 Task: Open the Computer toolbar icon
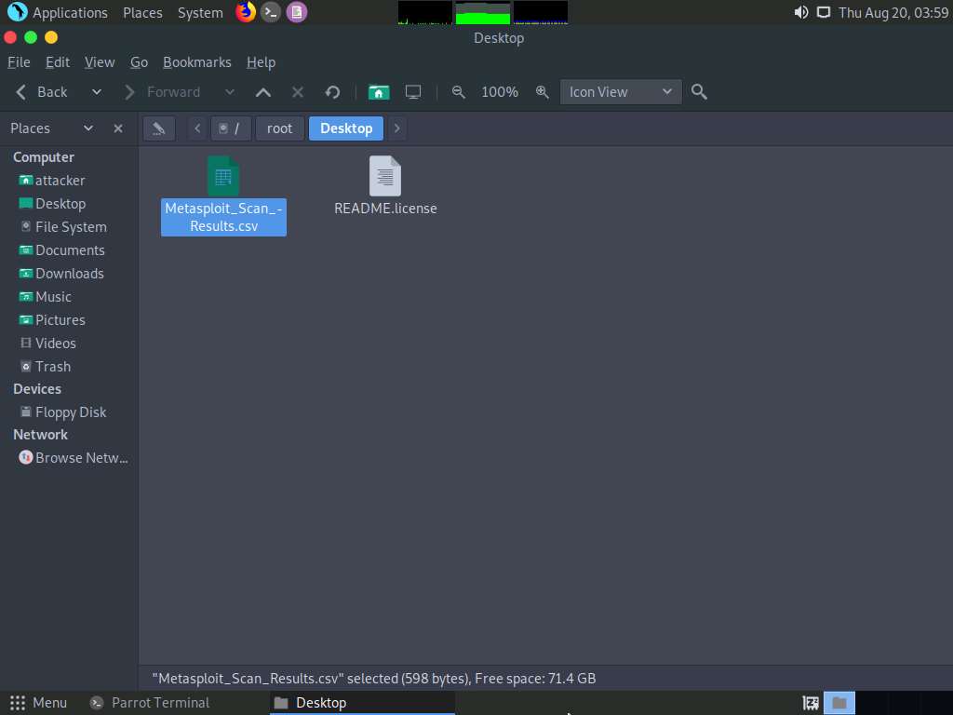coord(413,92)
